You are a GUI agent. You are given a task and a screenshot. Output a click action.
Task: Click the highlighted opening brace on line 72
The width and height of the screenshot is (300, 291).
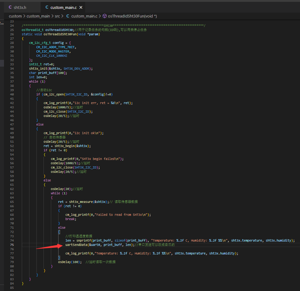[59, 232]
